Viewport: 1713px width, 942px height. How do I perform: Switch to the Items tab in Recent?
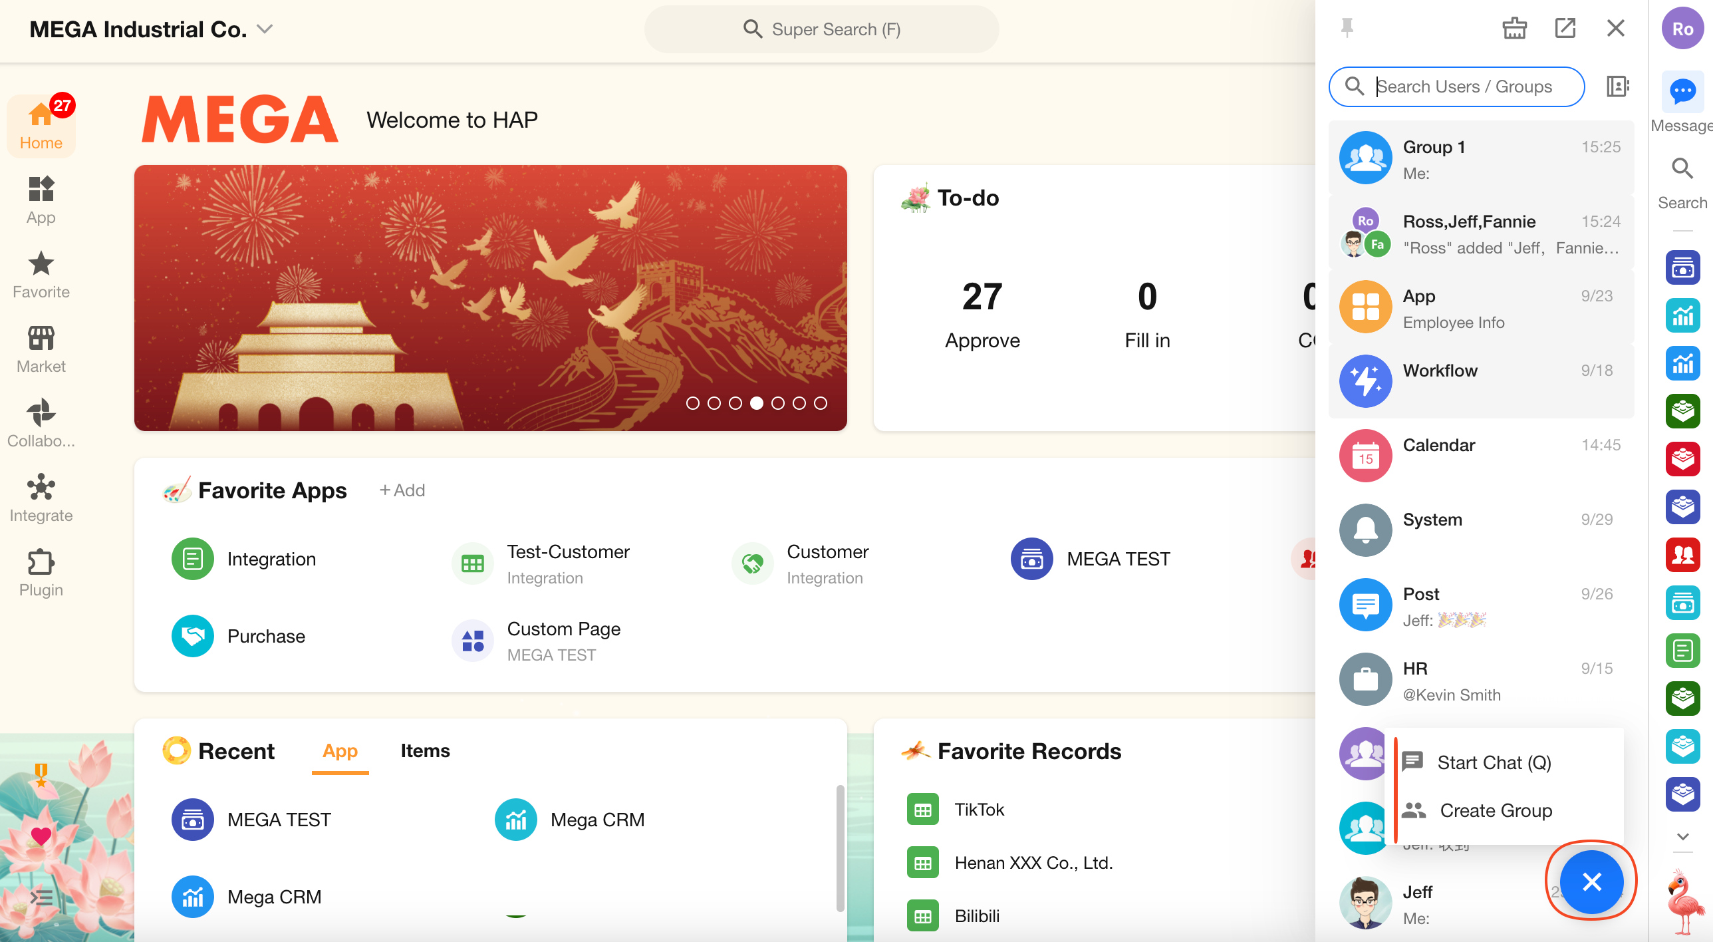pos(425,751)
